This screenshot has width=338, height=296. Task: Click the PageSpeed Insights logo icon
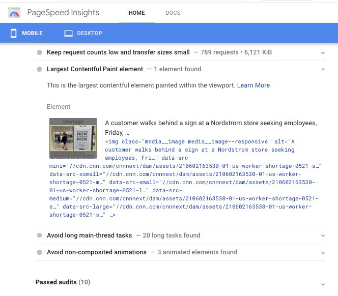tap(14, 13)
